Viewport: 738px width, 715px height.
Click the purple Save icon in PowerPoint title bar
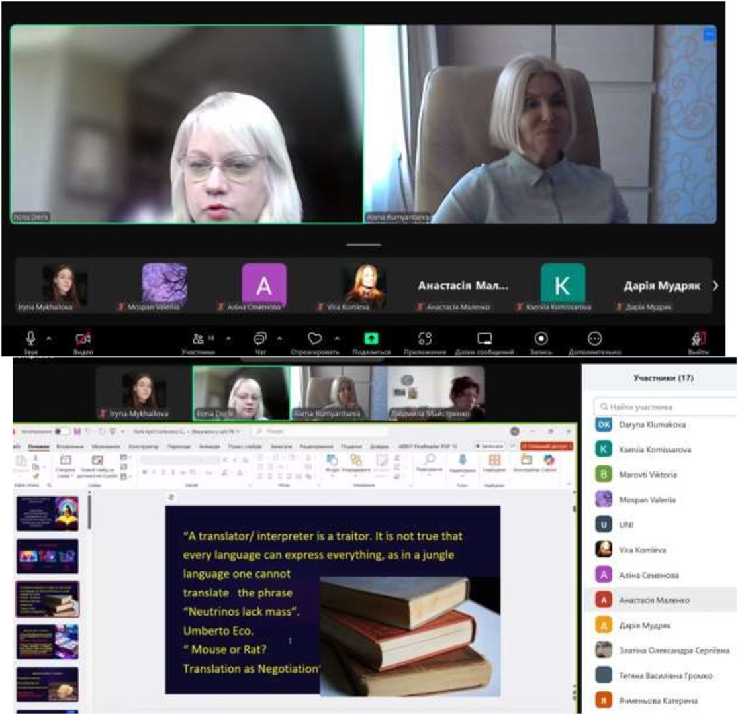77,431
